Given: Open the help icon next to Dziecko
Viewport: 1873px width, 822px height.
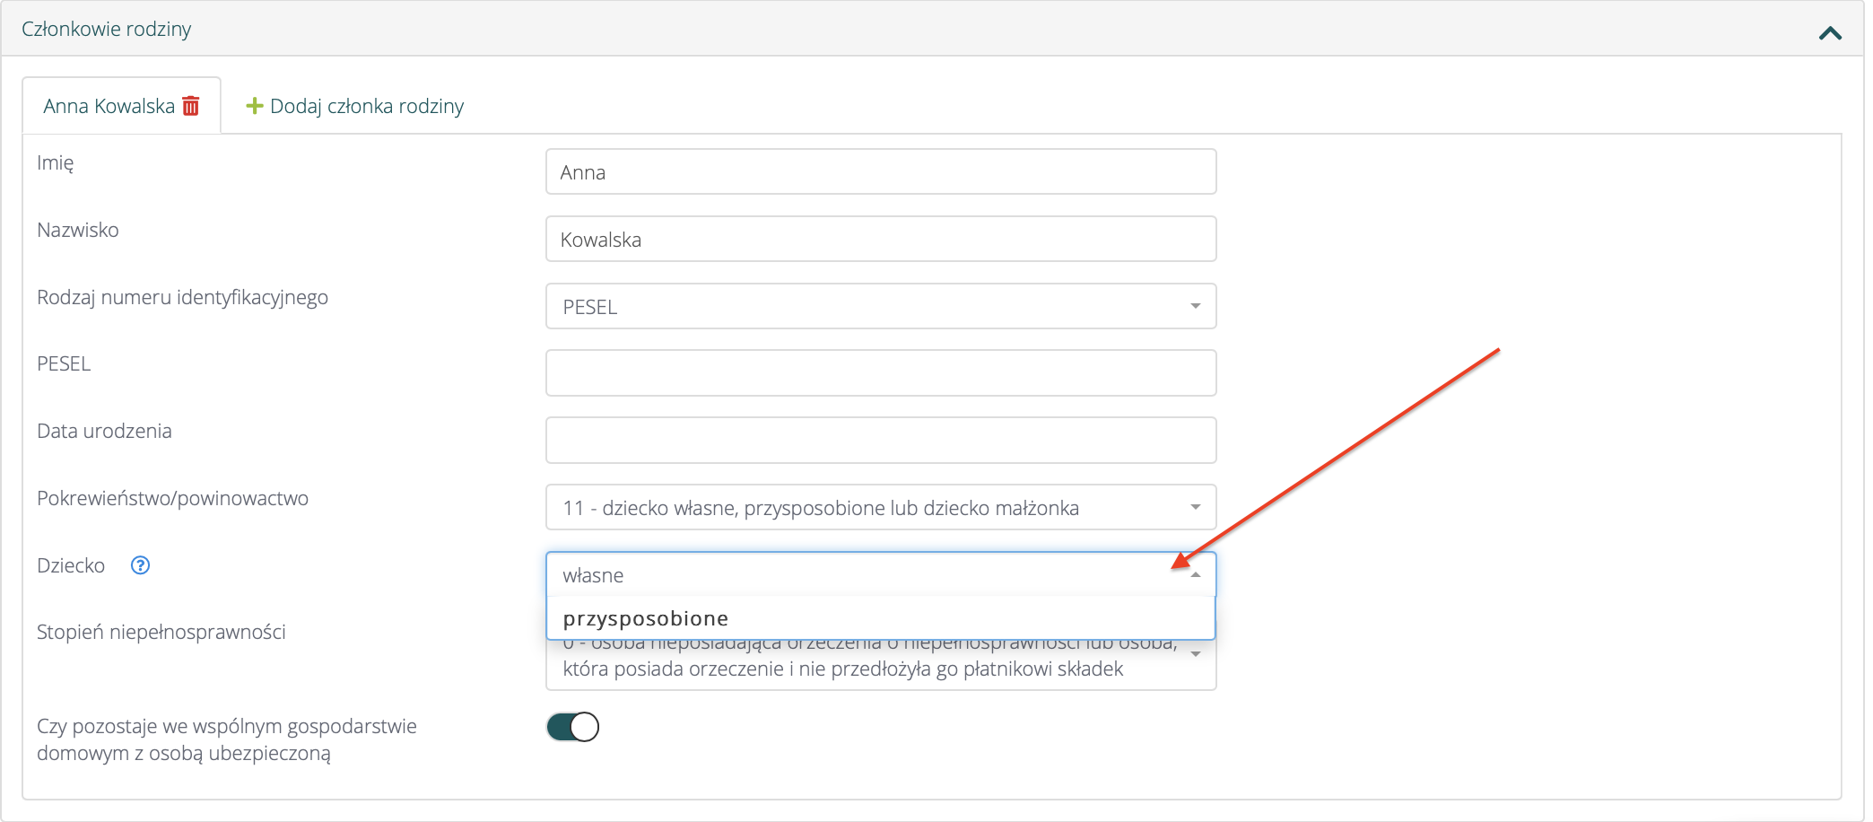Looking at the screenshot, I should click(140, 565).
